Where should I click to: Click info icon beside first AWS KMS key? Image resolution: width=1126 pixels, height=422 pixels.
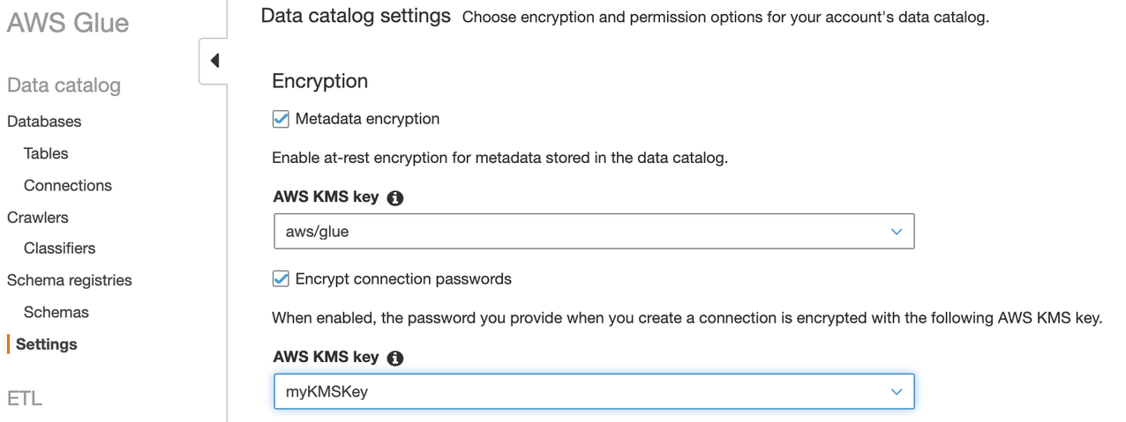(x=395, y=198)
